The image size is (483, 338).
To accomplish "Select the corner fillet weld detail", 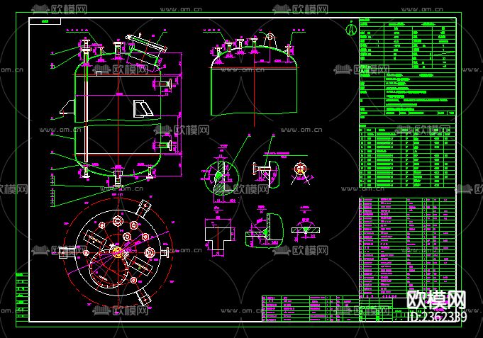I will (265, 231).
